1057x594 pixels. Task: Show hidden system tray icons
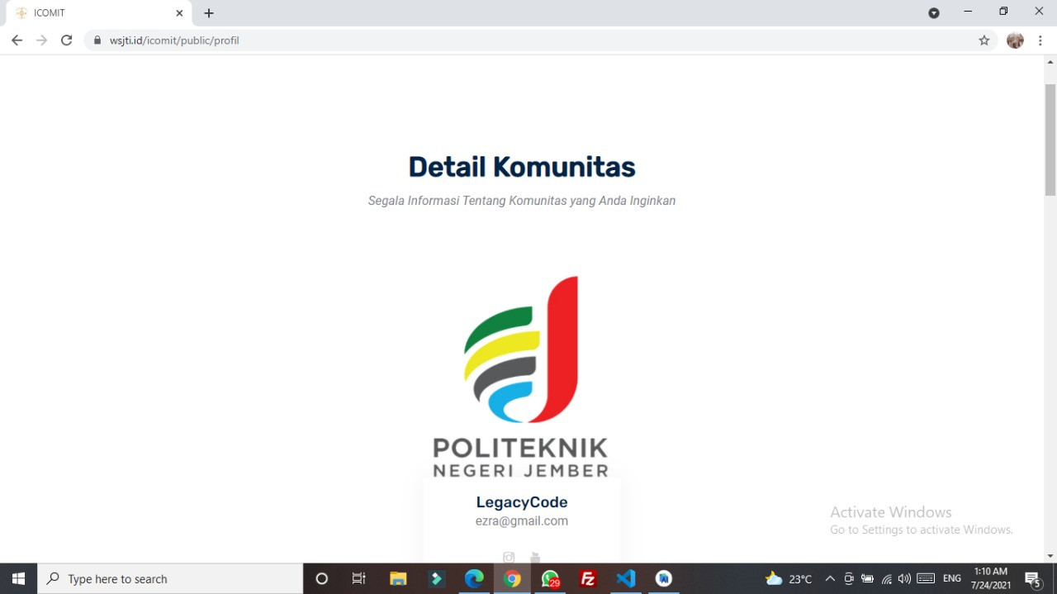830,578
